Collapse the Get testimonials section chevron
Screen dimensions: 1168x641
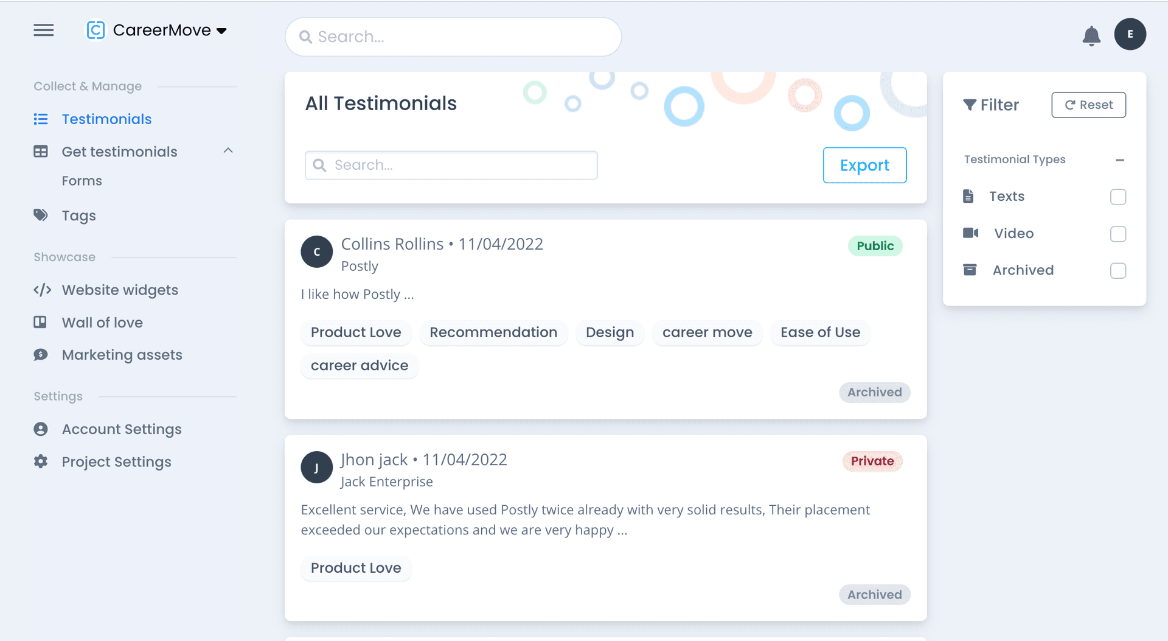(228, 150)
